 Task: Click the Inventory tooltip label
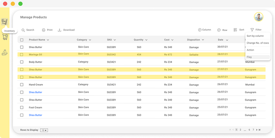(10, 31)
